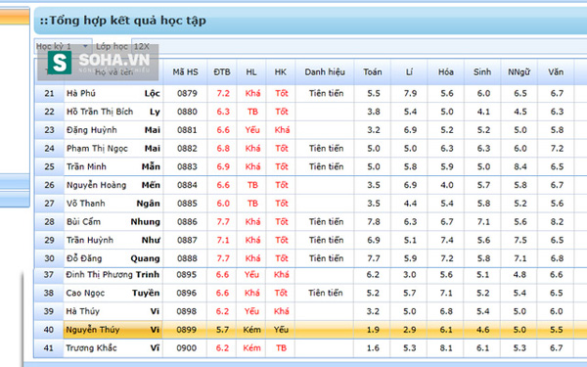Select Bùi Cẩm Nhung's name cell
This screenshot has height=367, width=587.
point(113,222)
